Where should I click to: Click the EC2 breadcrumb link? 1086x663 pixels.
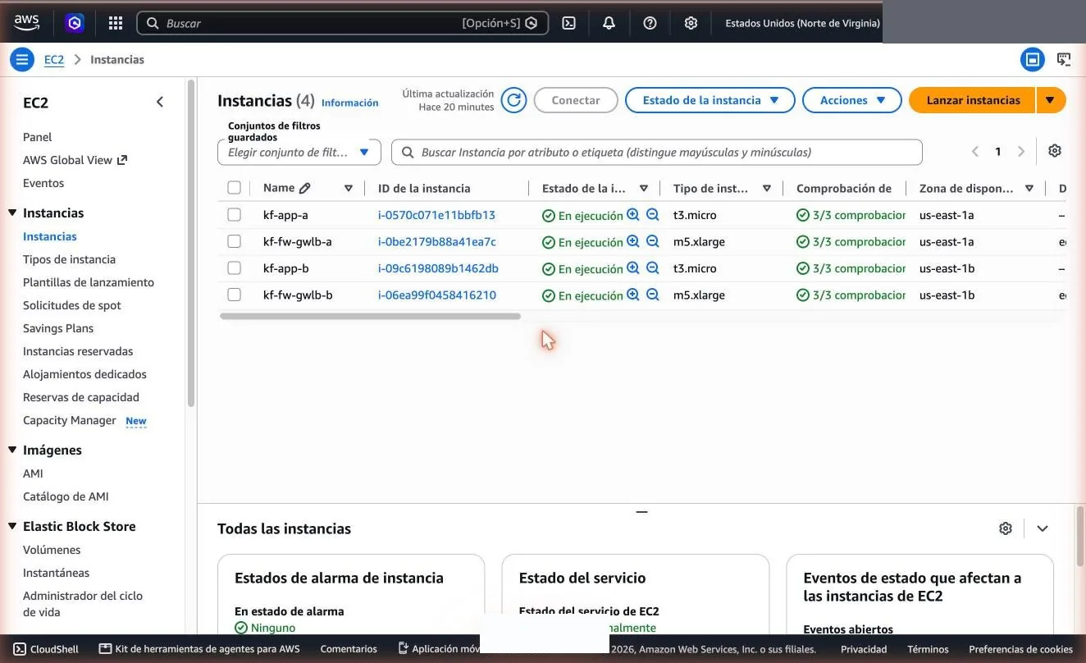click(54, 59)
